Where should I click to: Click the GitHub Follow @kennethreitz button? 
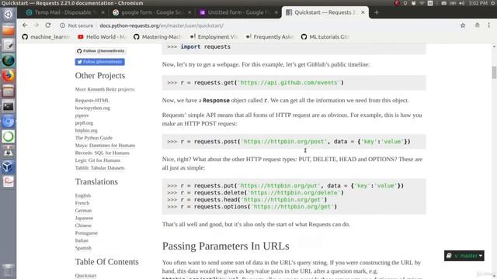100,51
